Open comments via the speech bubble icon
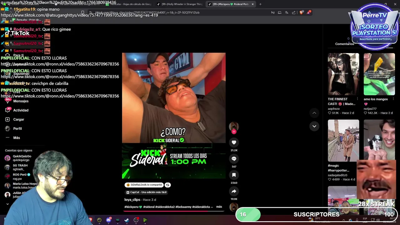Viewport: 400px width, 225px height. pos(234,159)
